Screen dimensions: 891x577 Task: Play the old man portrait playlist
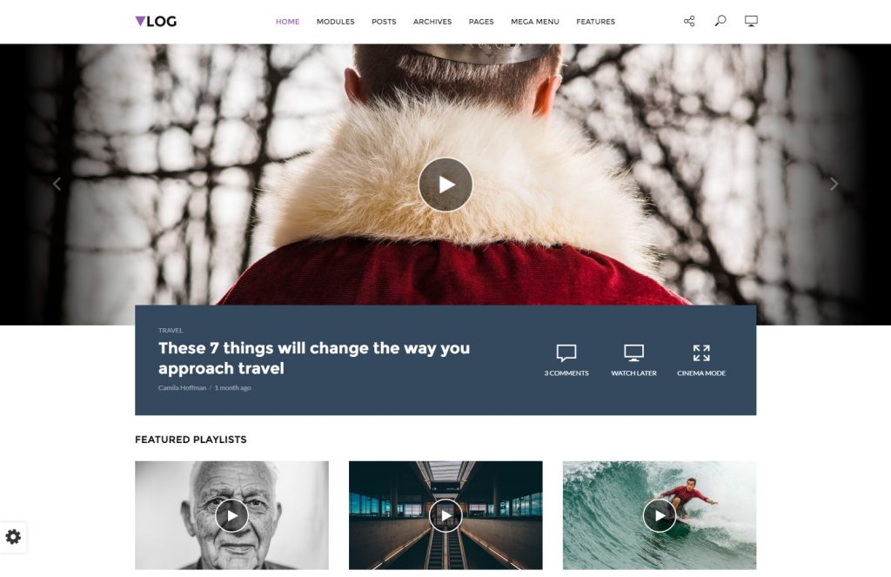(x=231, y=515)
